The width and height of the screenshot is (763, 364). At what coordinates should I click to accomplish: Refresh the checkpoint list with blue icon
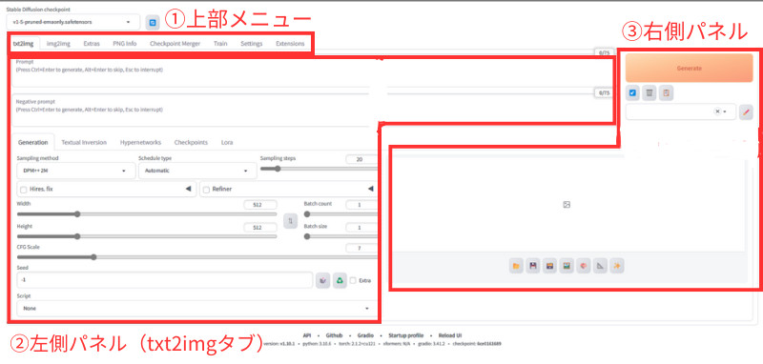(153, 22)
